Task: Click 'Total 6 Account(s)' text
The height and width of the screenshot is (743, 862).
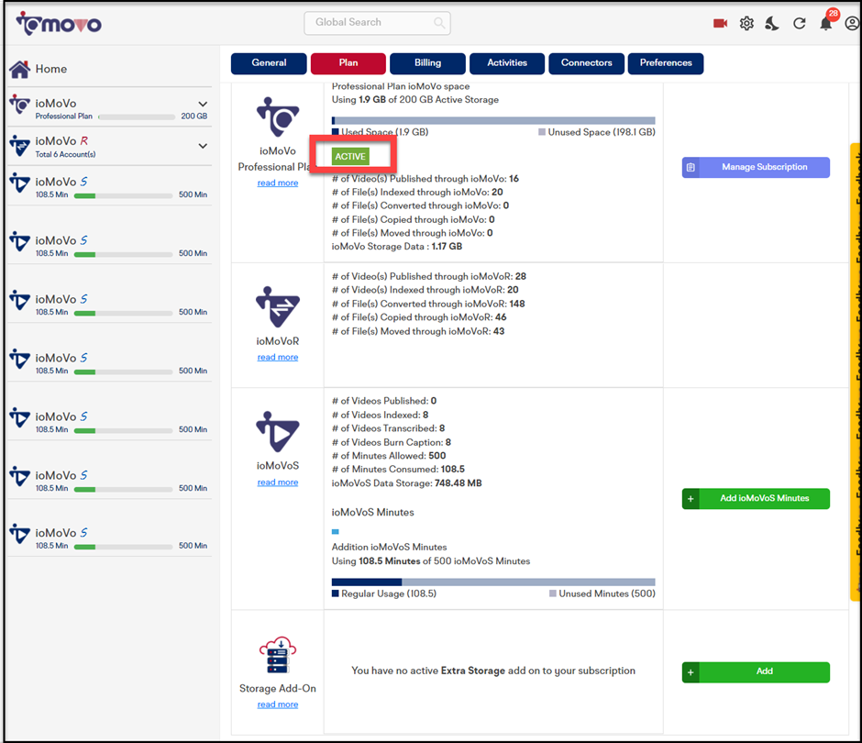Action: coord(65,154)
